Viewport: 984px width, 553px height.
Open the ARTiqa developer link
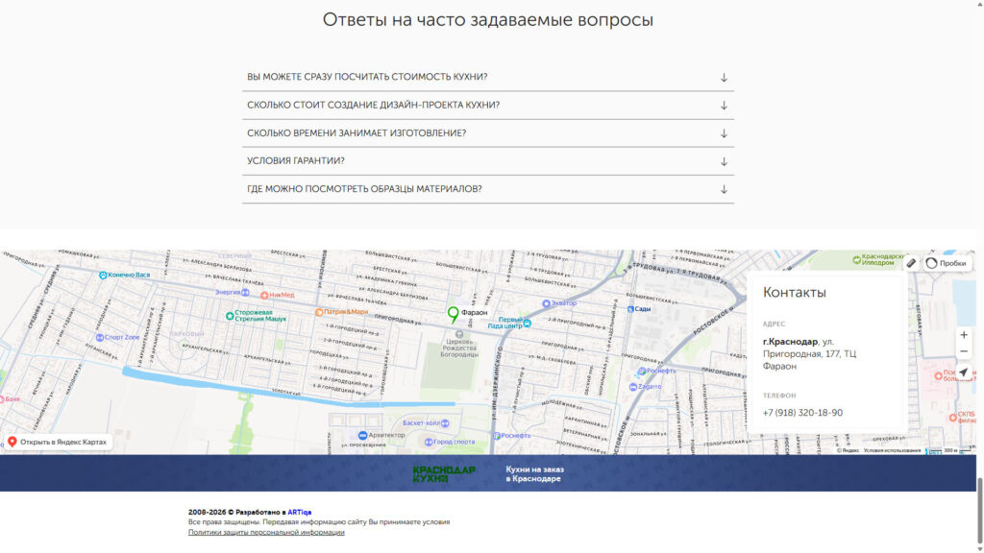[299, 513]
